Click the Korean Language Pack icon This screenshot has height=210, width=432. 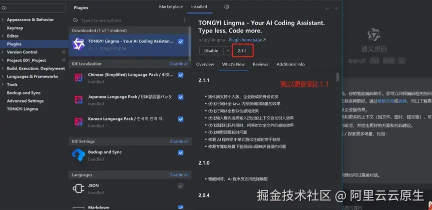click(78, 121)
